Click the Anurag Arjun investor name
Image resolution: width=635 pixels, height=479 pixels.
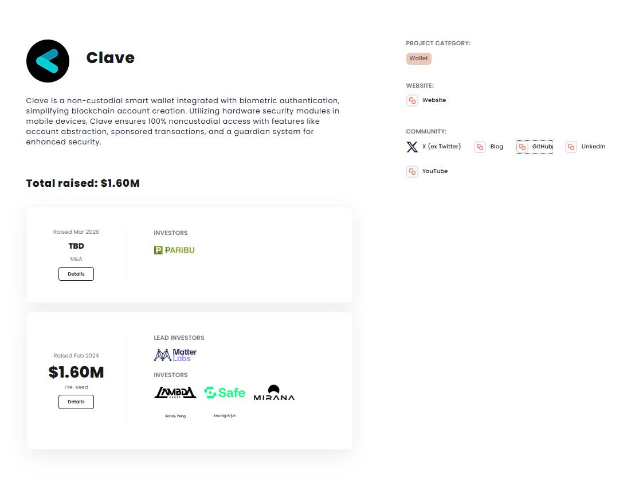225,415
